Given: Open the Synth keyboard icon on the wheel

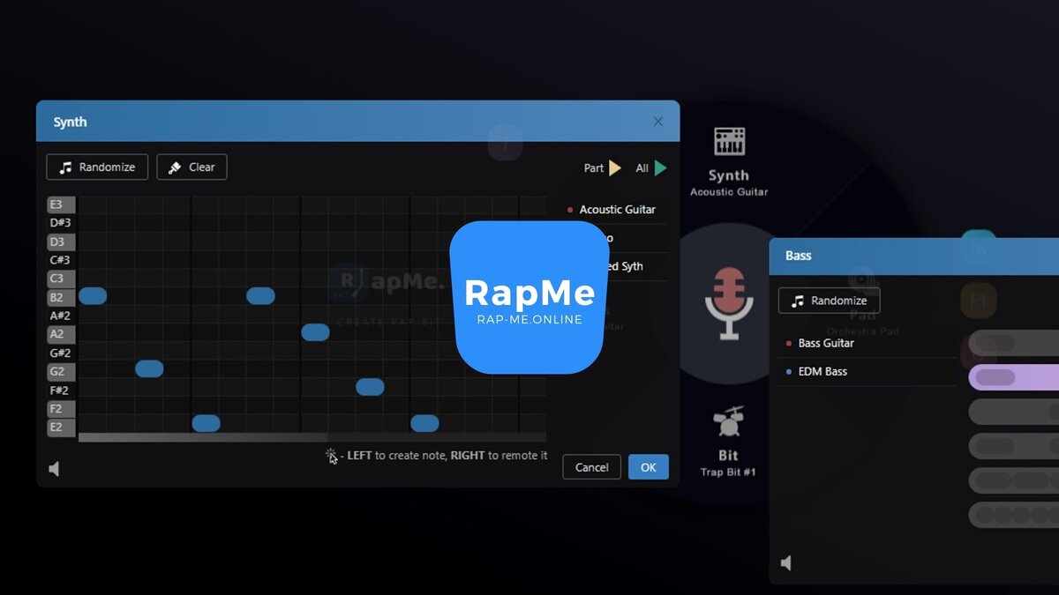Looking at the screenshot, I should (x=730, y=142).
